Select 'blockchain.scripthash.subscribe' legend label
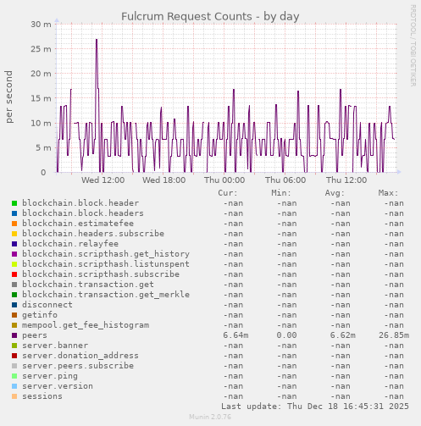 tap(101, 274)
